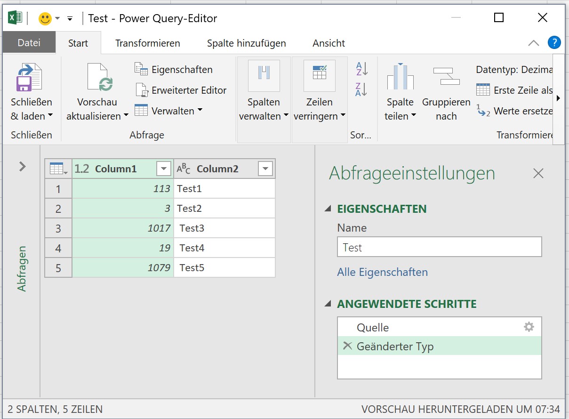Image resolution: width=569 pixels, height=419 pixels.
Task: Open Column2 filter dropdown
Action: tap(265, 169)
